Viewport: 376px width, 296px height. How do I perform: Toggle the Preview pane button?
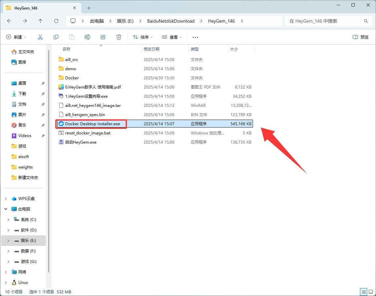tap(360, 37)
